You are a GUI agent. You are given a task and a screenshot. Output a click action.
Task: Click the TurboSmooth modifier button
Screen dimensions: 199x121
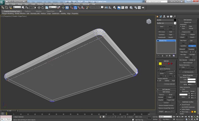162,37
